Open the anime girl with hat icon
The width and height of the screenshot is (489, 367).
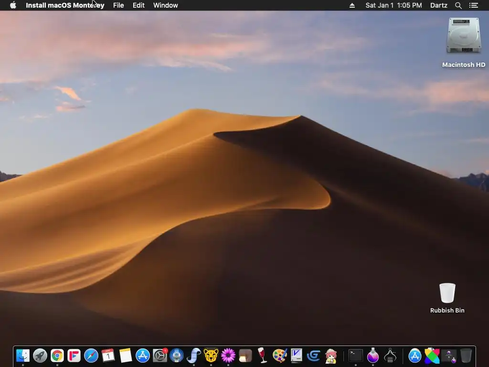click(x=331, y=356)
